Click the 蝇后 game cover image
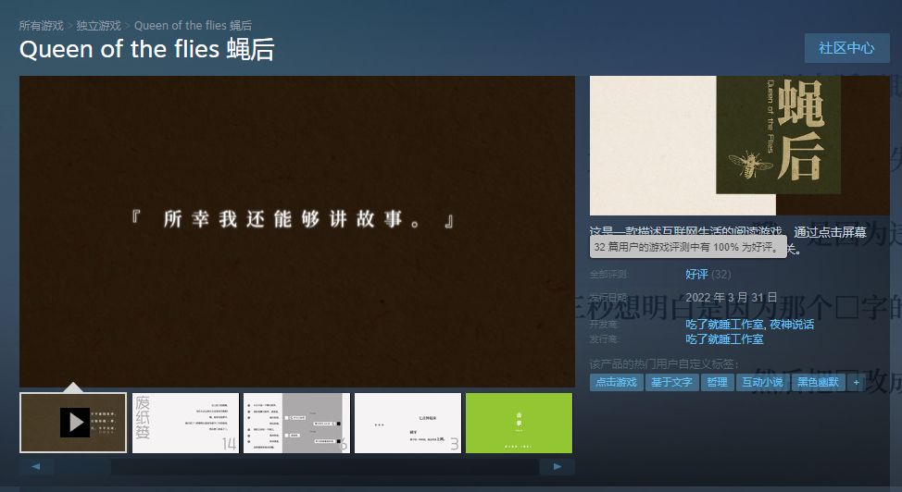902x492 pixels. pos(740,145)
